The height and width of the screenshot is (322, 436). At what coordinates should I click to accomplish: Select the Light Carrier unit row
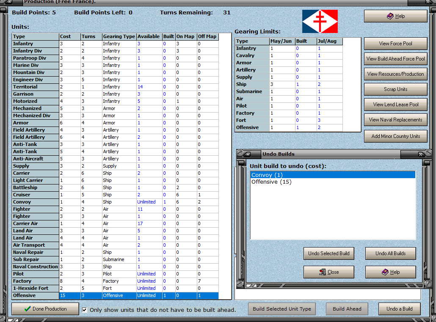tap(116, 181)
